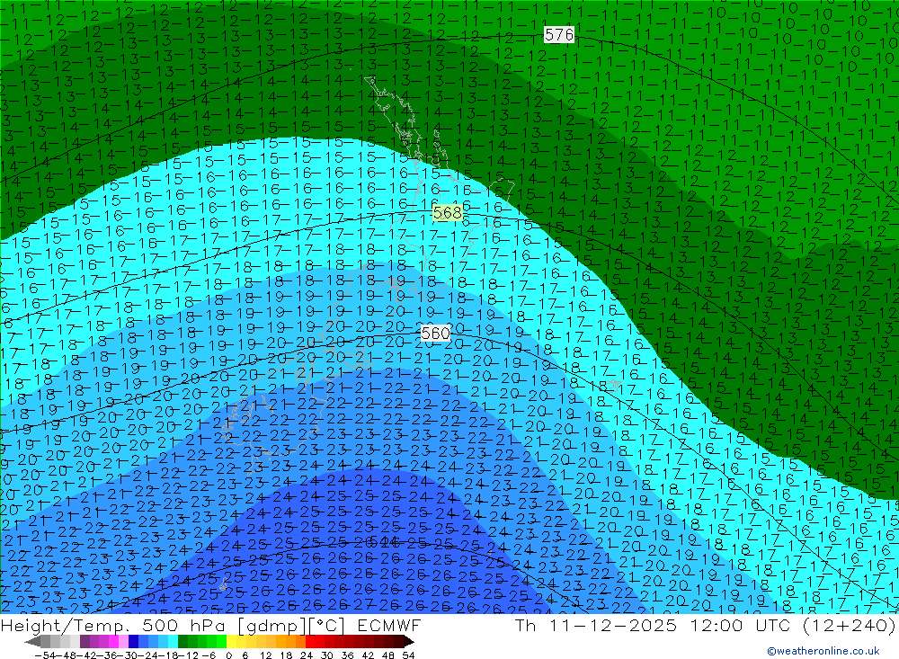This screenshot has width=899, height=659.
Task: Select the cyan swatch near -18 in legend
Action: (173, 642)
